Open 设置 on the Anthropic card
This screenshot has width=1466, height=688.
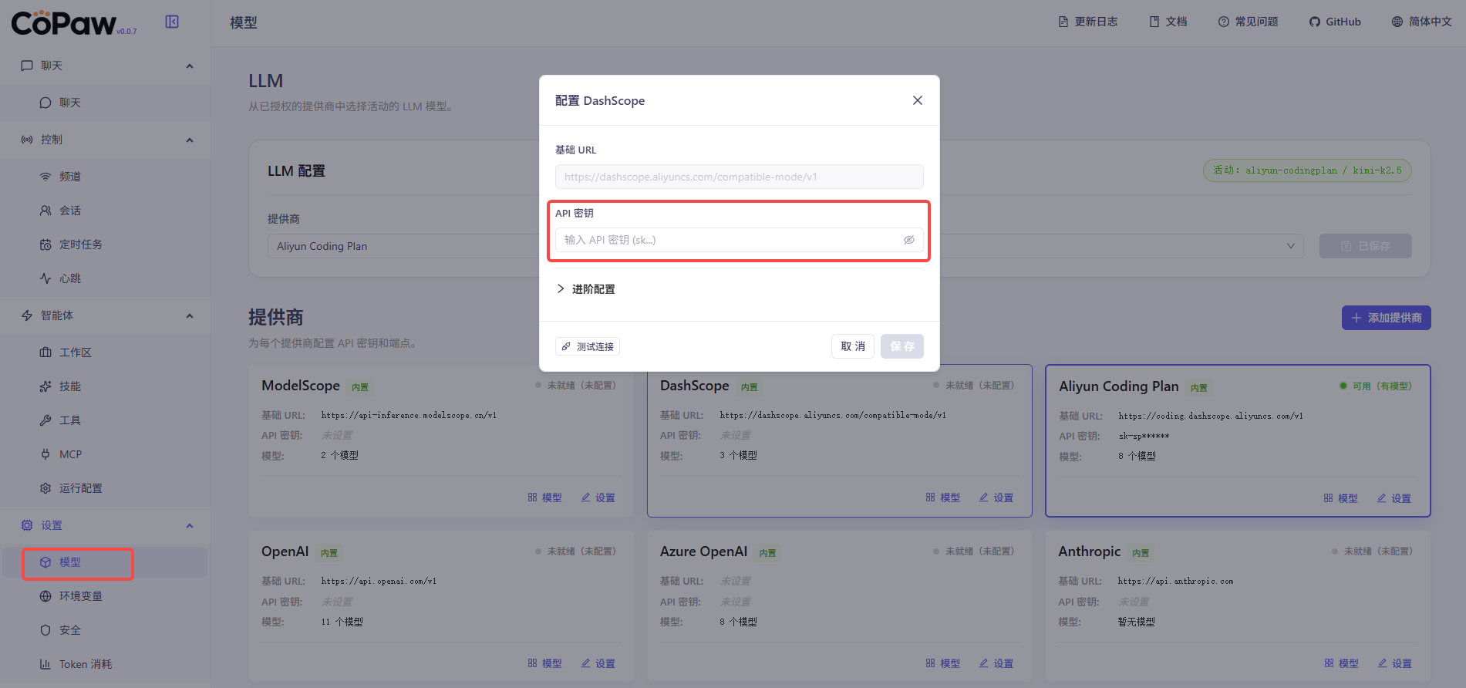click(1395, 663)
